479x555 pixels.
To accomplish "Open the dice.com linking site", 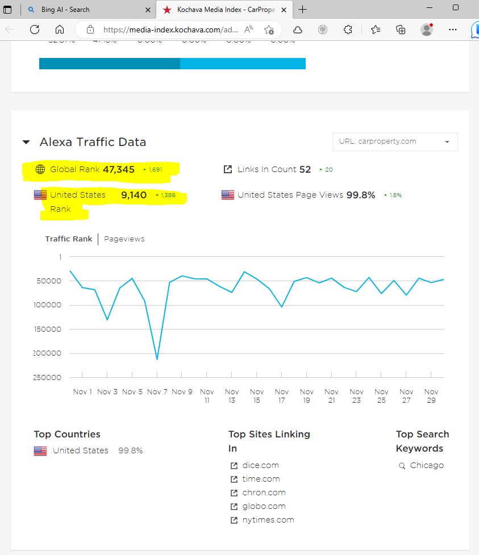I will (x=261, y=465).
